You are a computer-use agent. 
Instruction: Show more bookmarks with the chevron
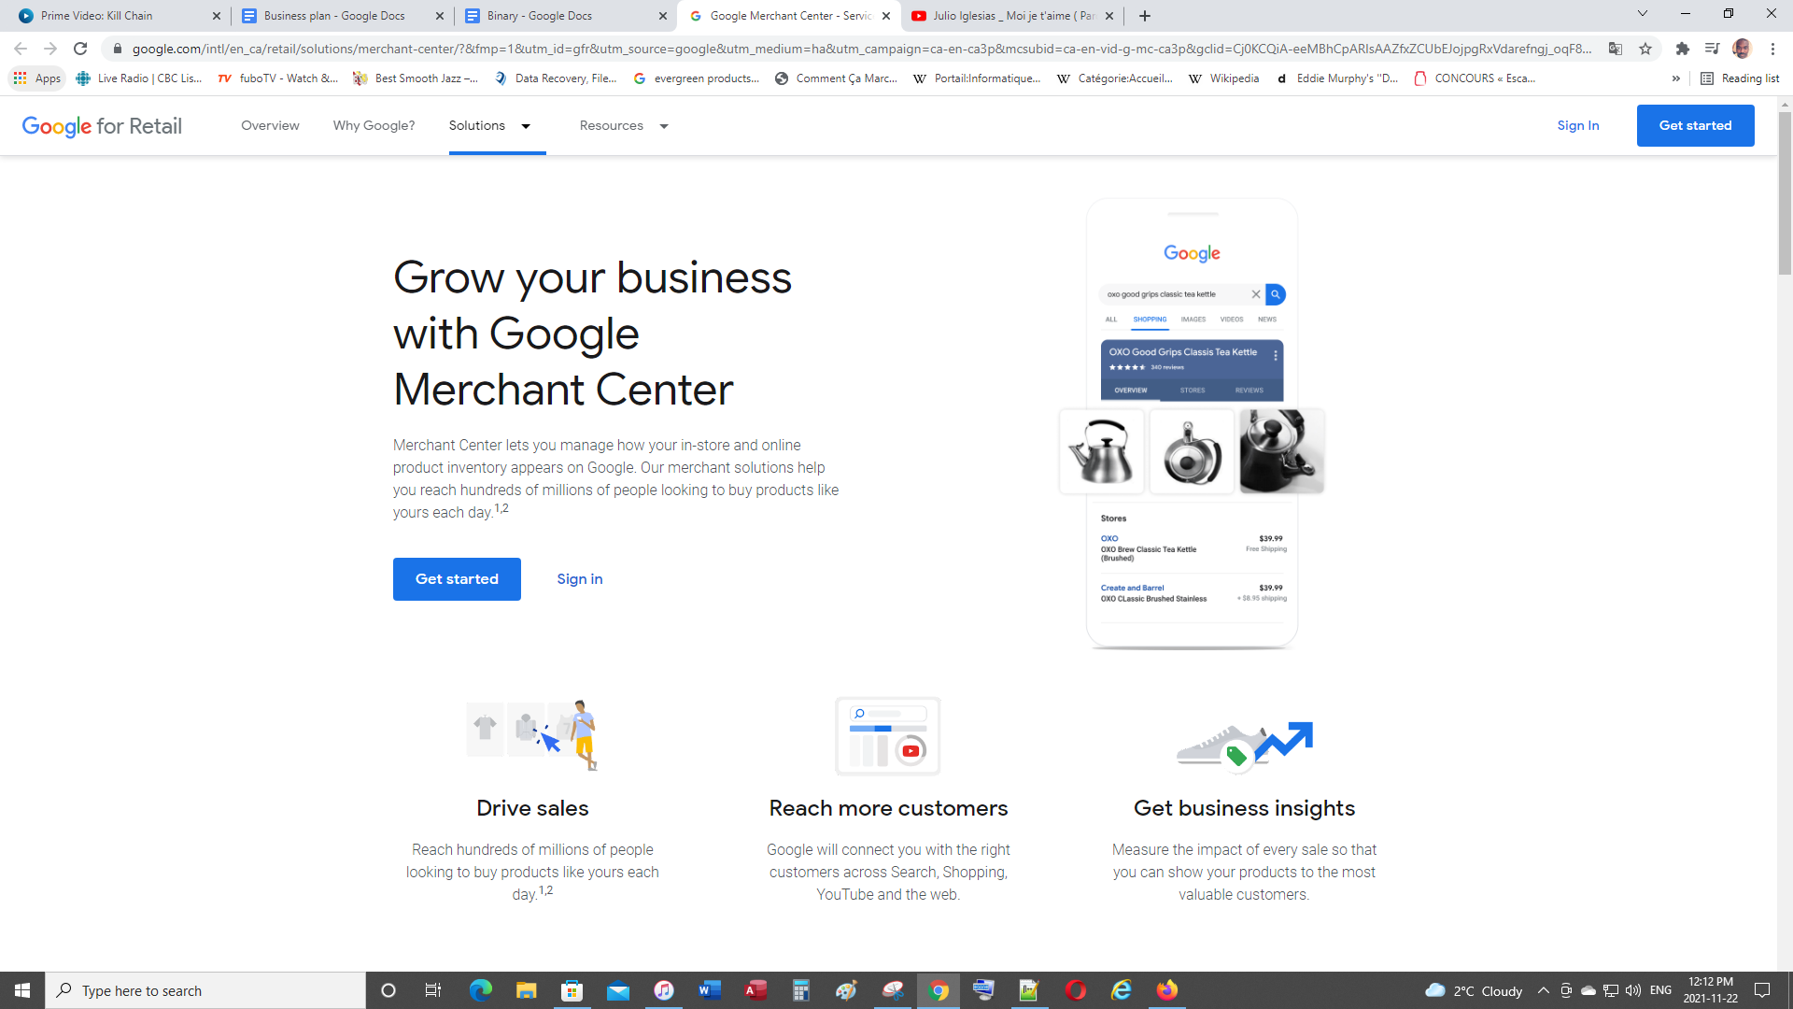click(x=1675, y=78)
